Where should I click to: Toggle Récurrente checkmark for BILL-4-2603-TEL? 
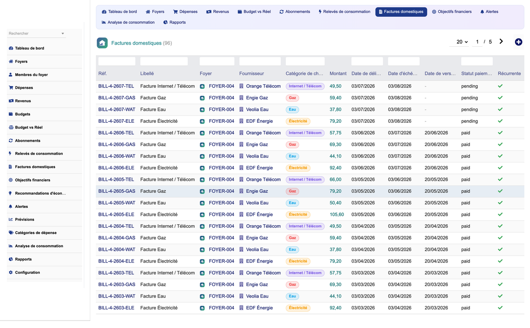tap(500, 273)
